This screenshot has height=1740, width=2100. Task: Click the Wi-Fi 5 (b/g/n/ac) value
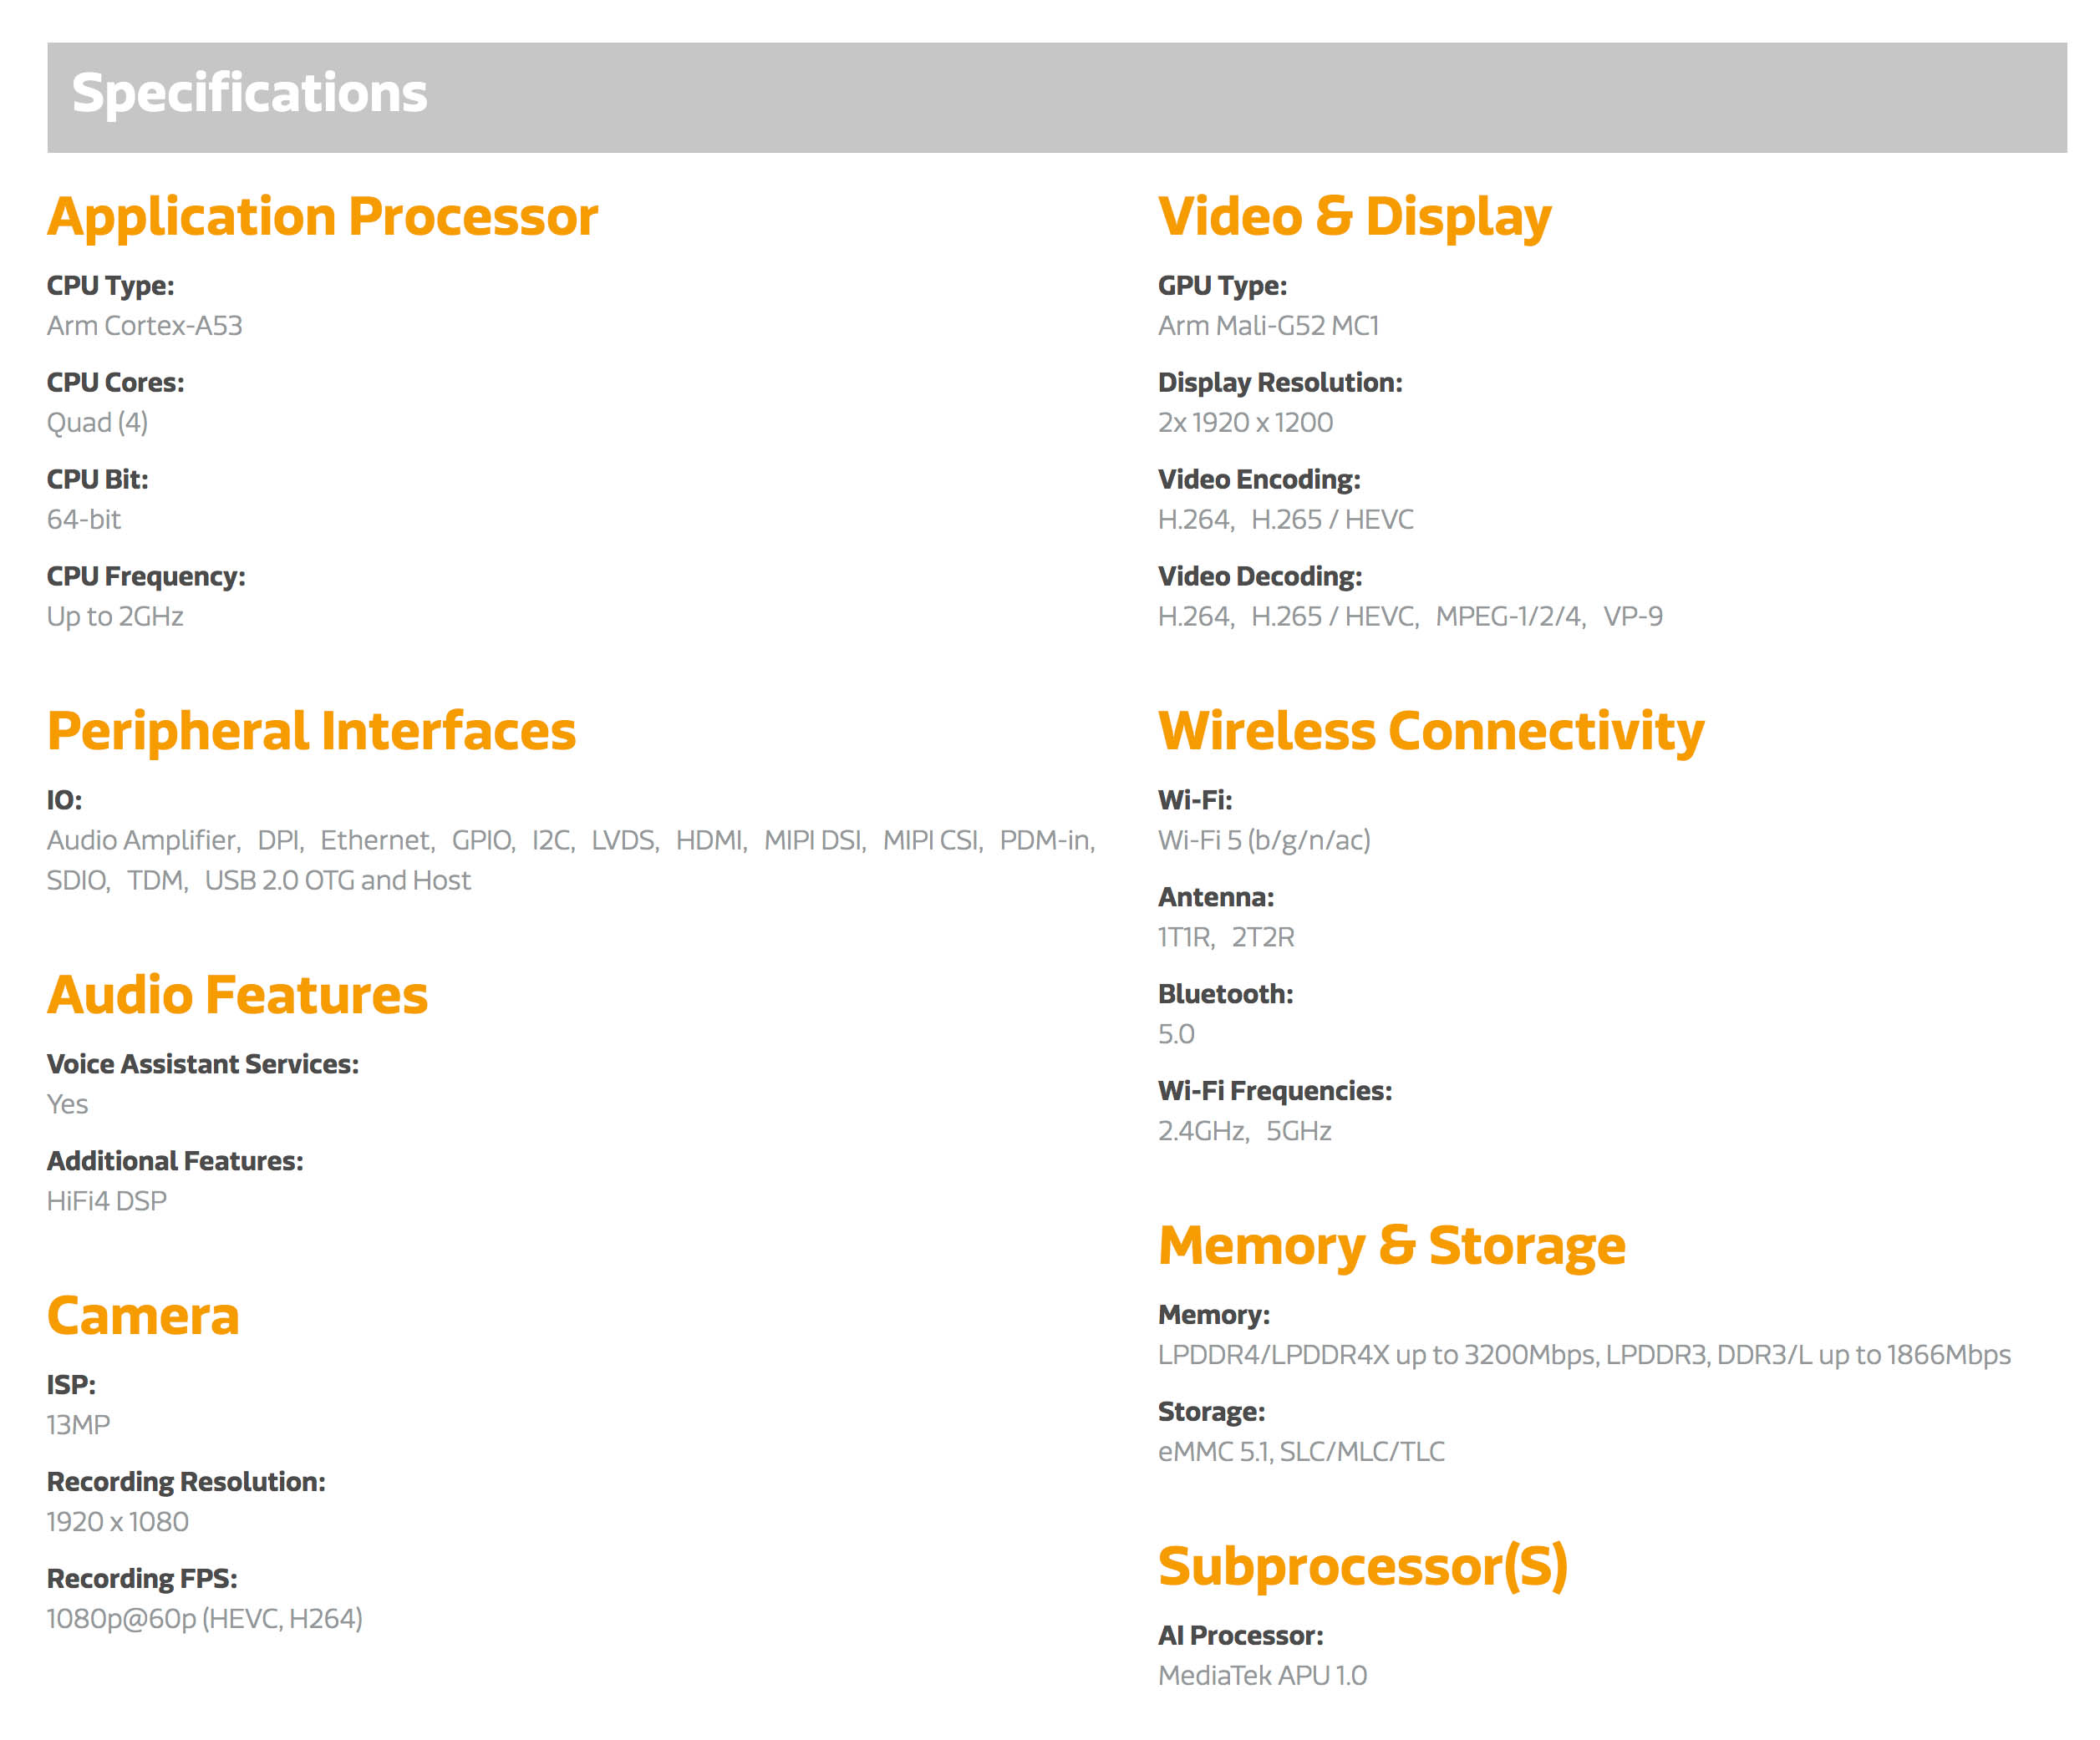[x=1263, y=840]
